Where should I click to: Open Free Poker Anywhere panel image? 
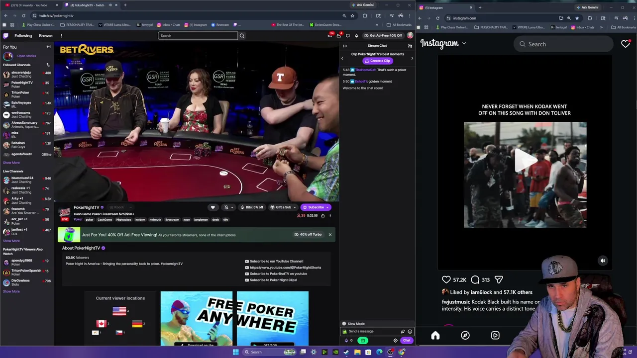point(234,319)
